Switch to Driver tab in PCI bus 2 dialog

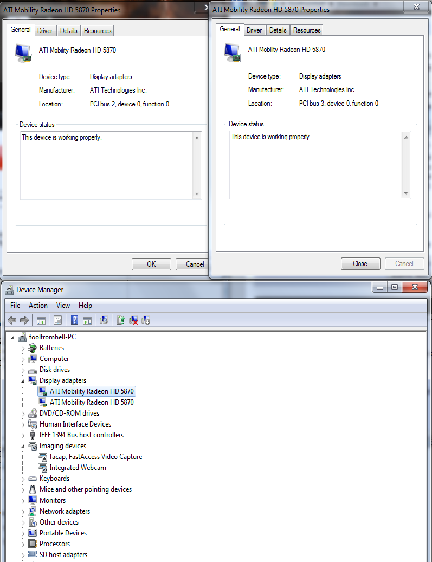[45, 31]
